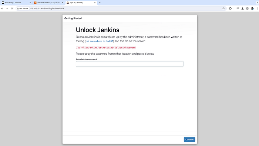Image resolution: width=259 pixels, height=146 pixels.
Task: Open the Chrome three-dot menu
Action: pos(257,9)
